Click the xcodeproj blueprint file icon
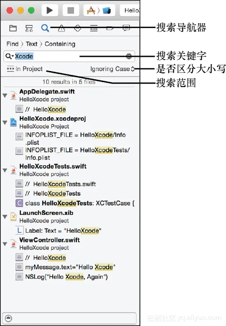This screenshot has width=226, height=326. click(x=13, y=123)
